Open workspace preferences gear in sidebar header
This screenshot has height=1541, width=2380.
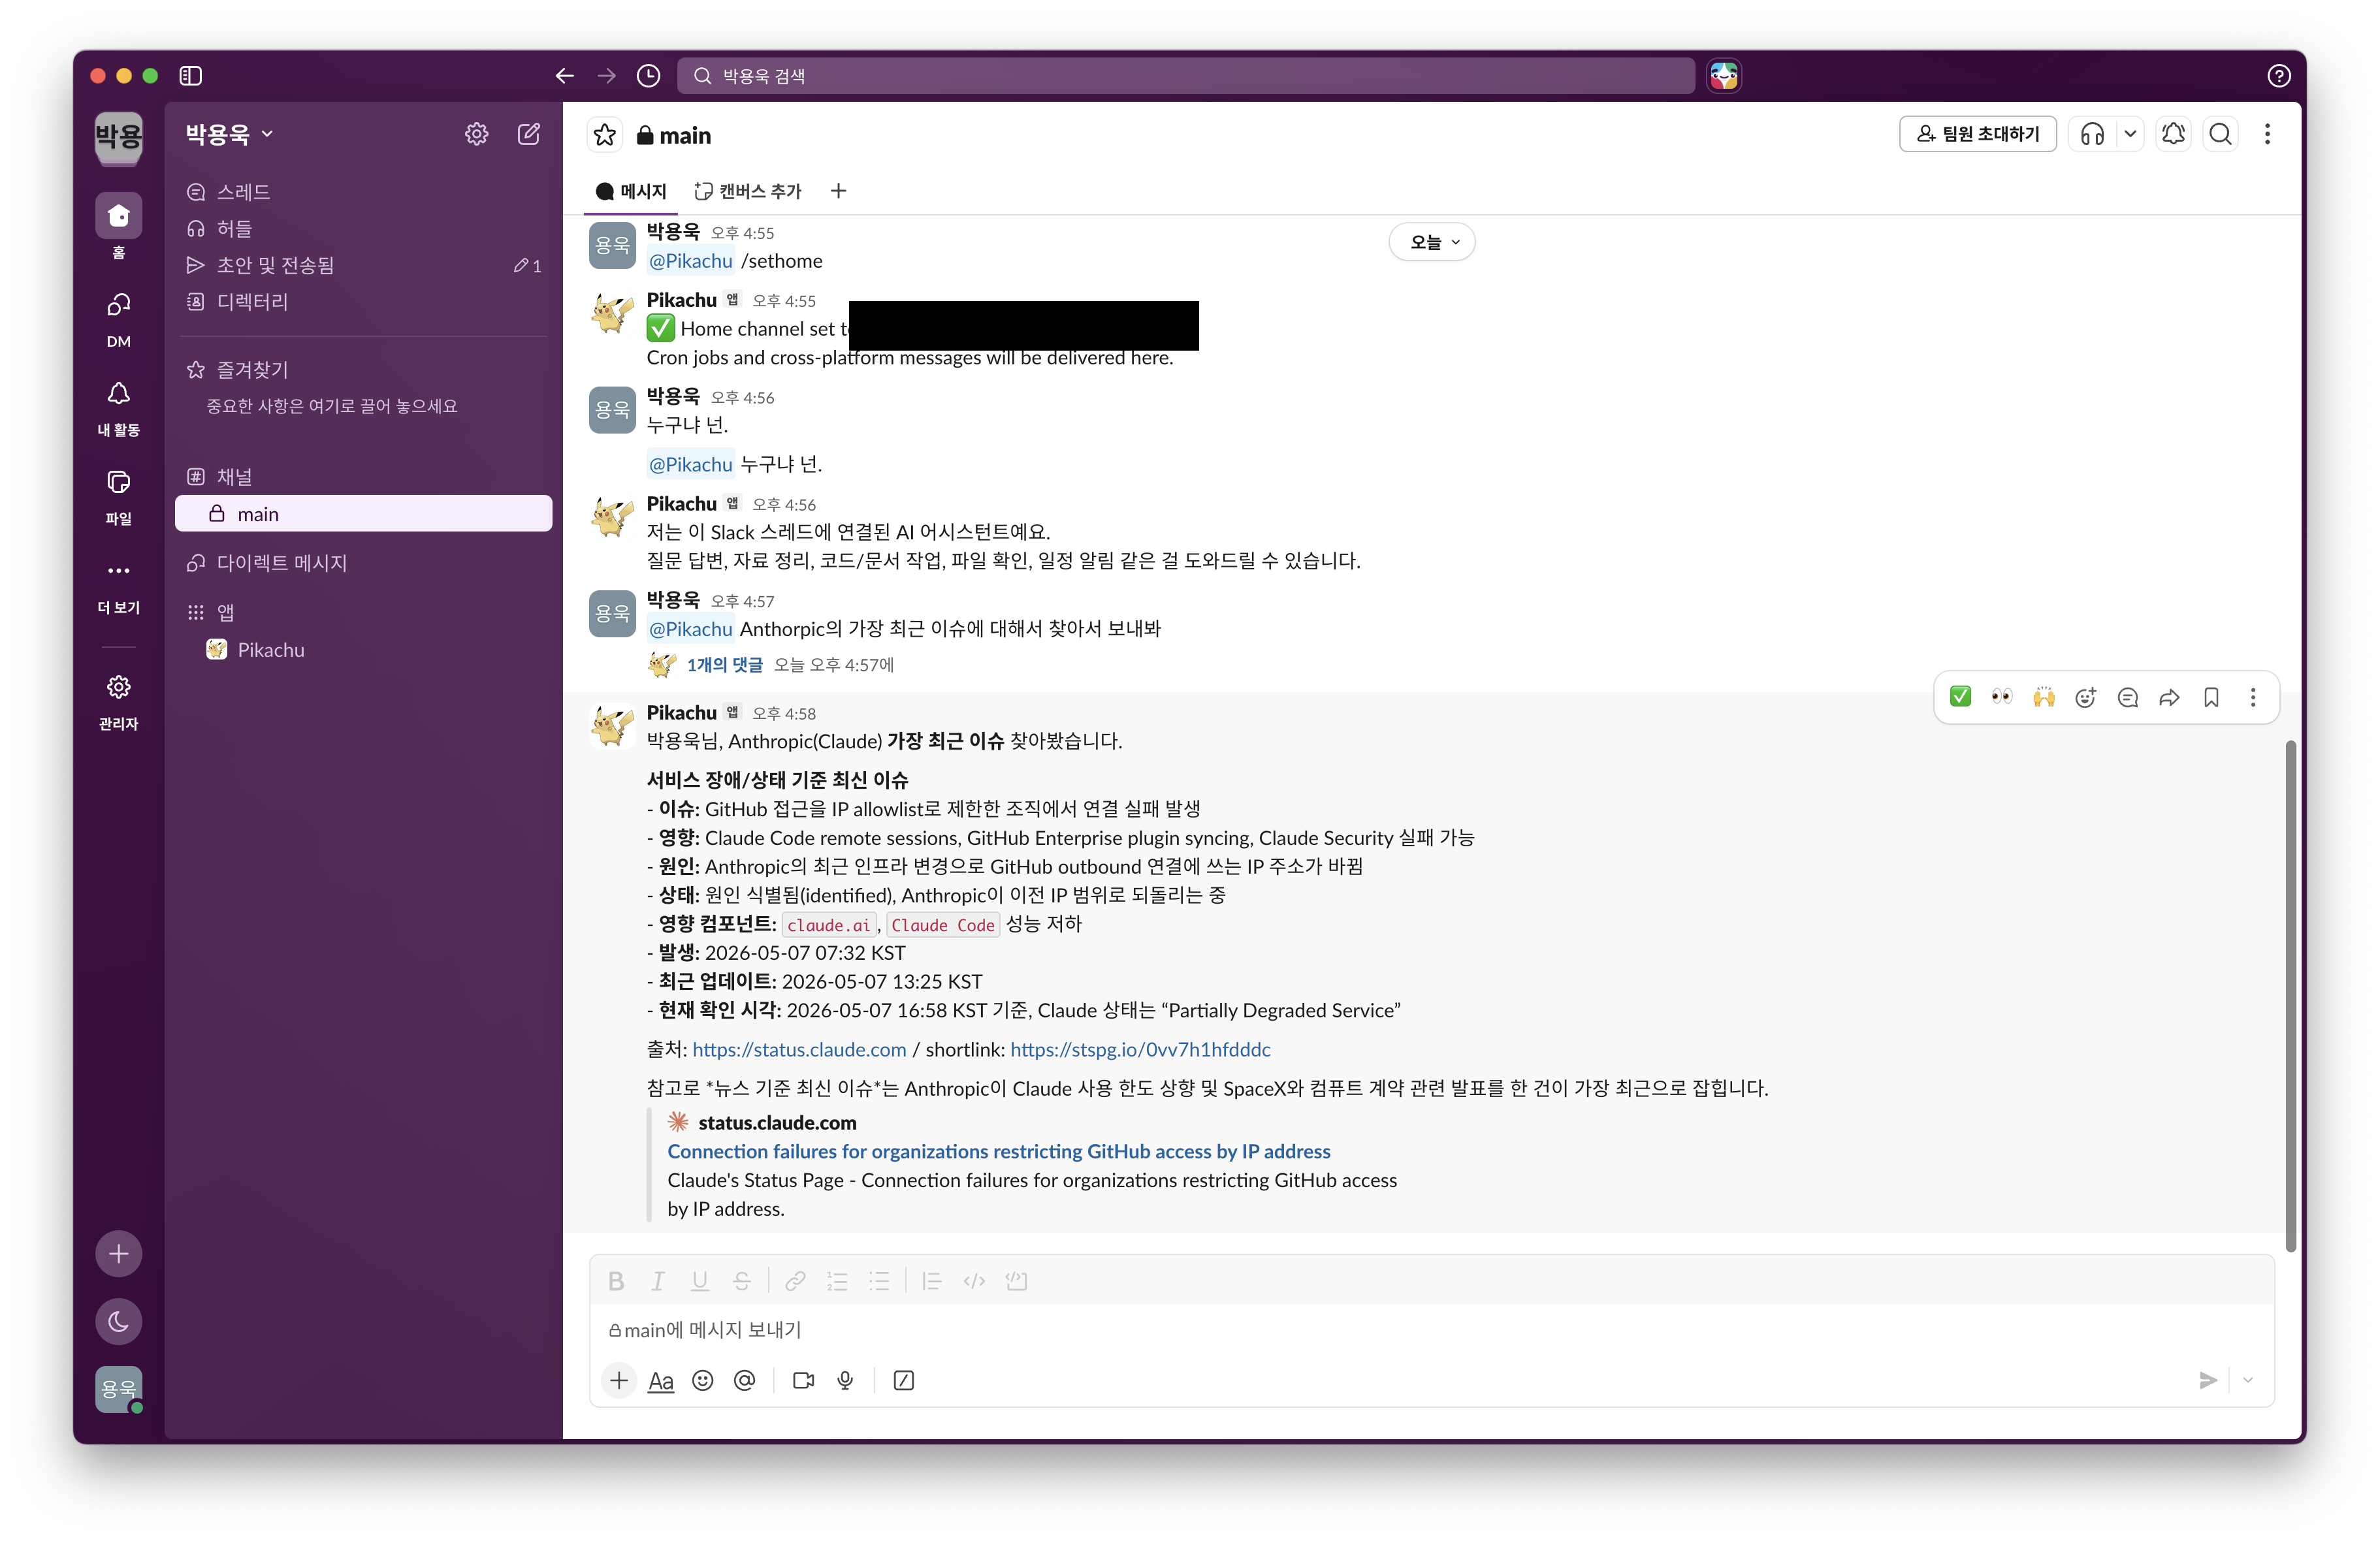point(477,134)
